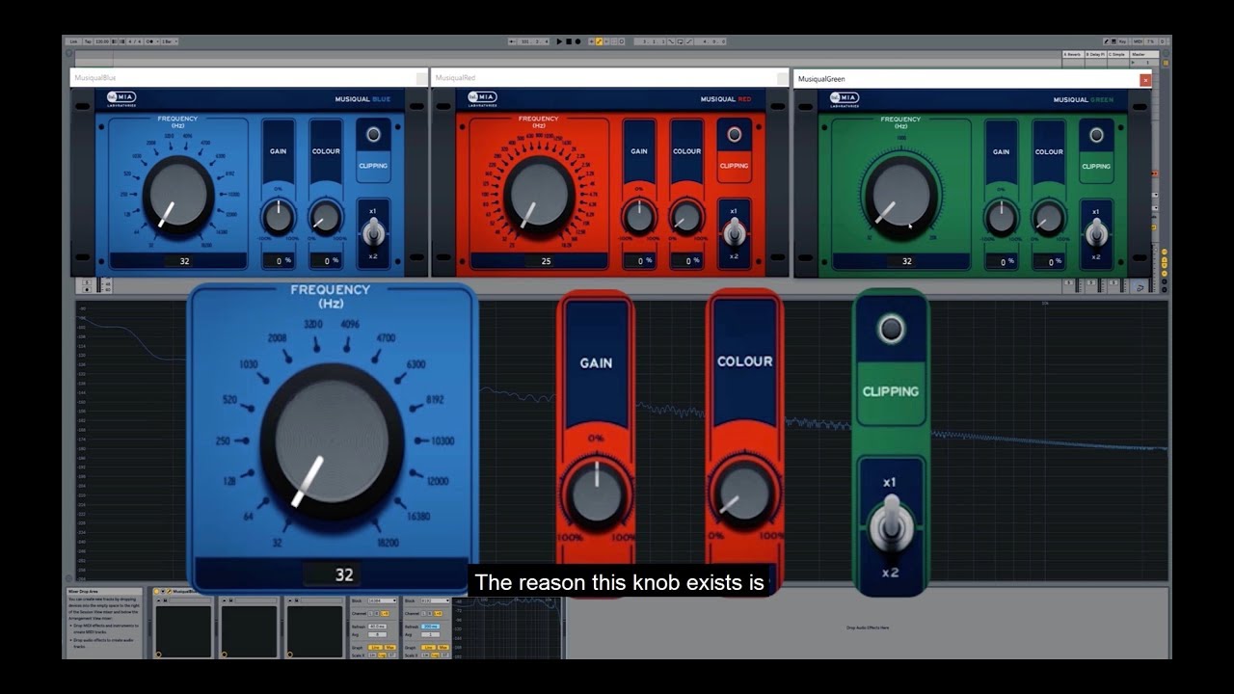
Task: Click the clipping LED in Musiqual Blue
Action: point(373,134)
